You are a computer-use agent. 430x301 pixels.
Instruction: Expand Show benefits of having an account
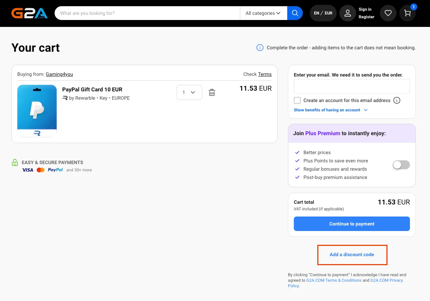click(x=331, y=110)
